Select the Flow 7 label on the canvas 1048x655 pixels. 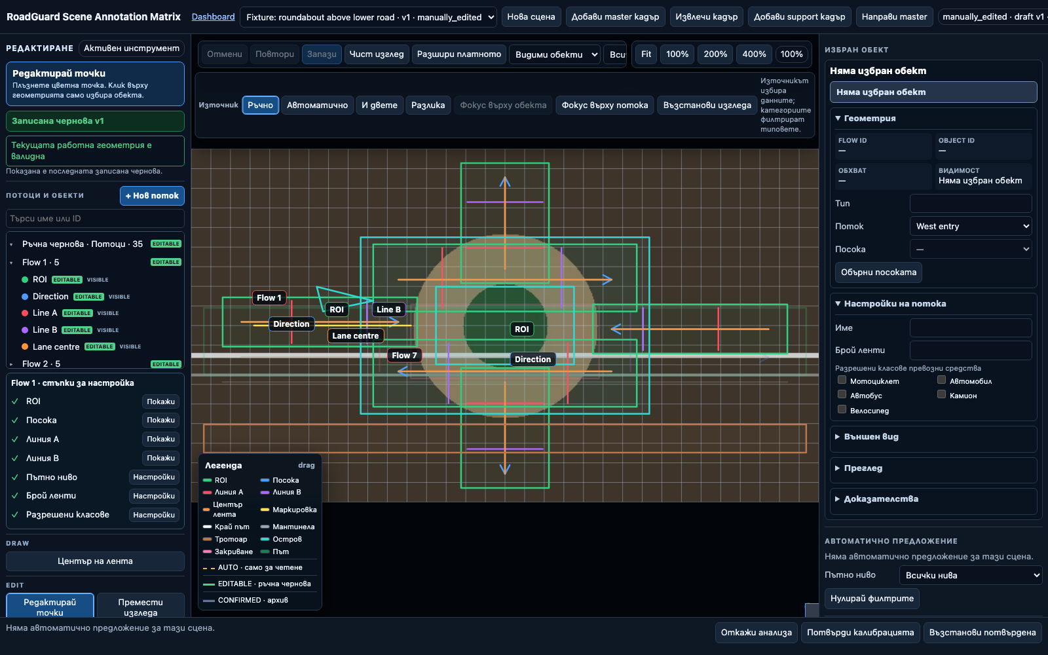[x=404, y=356]
